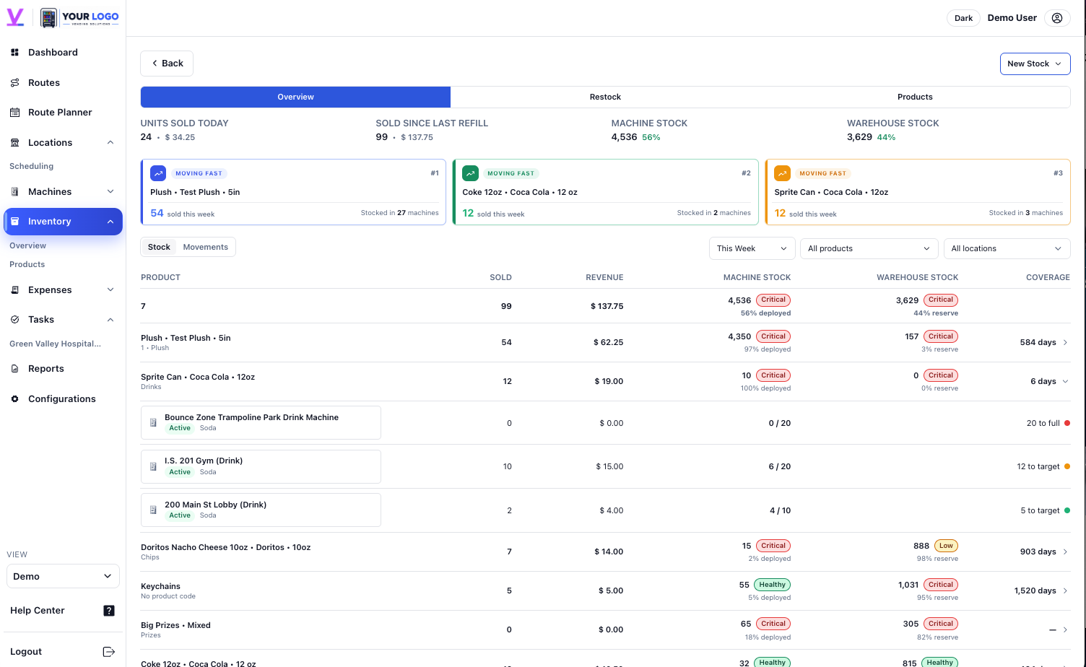The height and width of the screenshot is (667, 1086).
Task: Open the All locations filter dropdown
Action: click(x=1007, y=248)
